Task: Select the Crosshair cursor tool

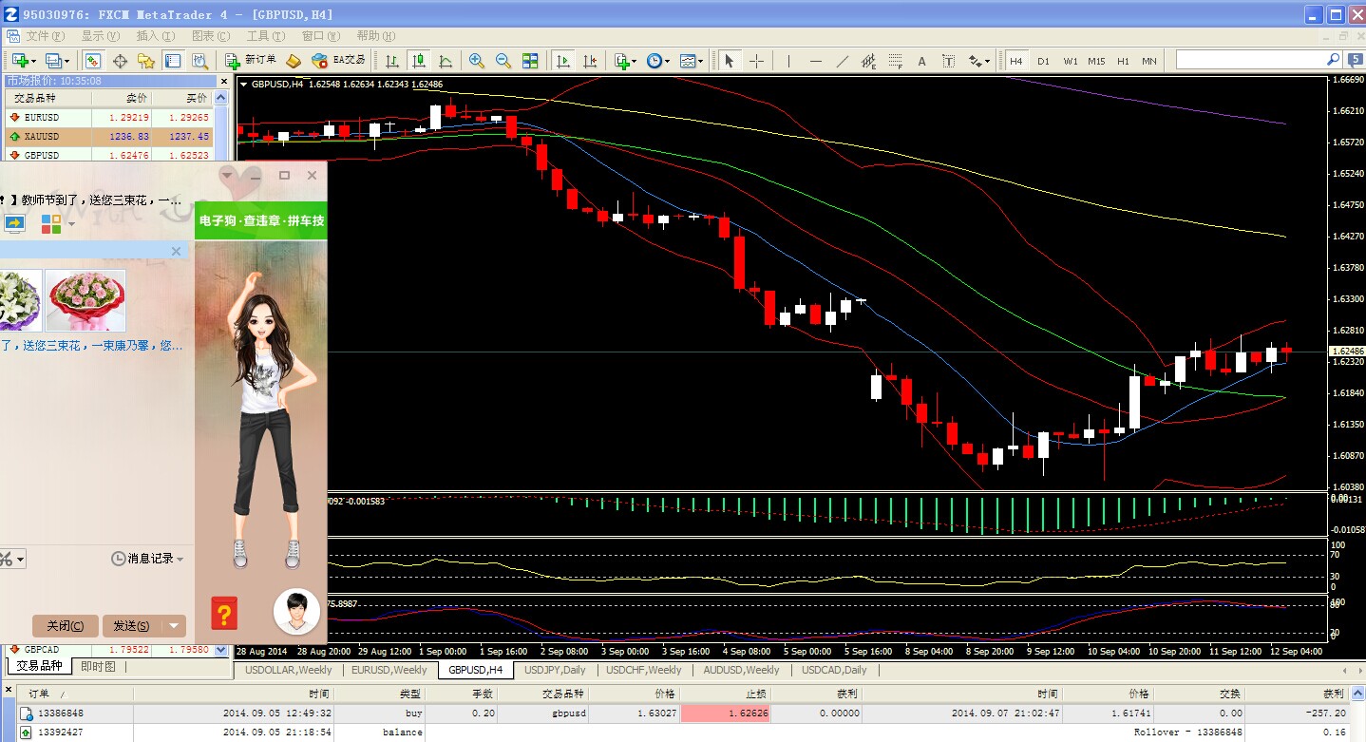Action: click(x=756, y=61)
